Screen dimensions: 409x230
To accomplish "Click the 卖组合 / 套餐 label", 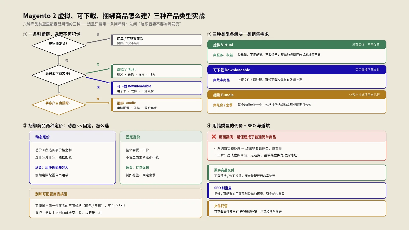I will 223,105.
